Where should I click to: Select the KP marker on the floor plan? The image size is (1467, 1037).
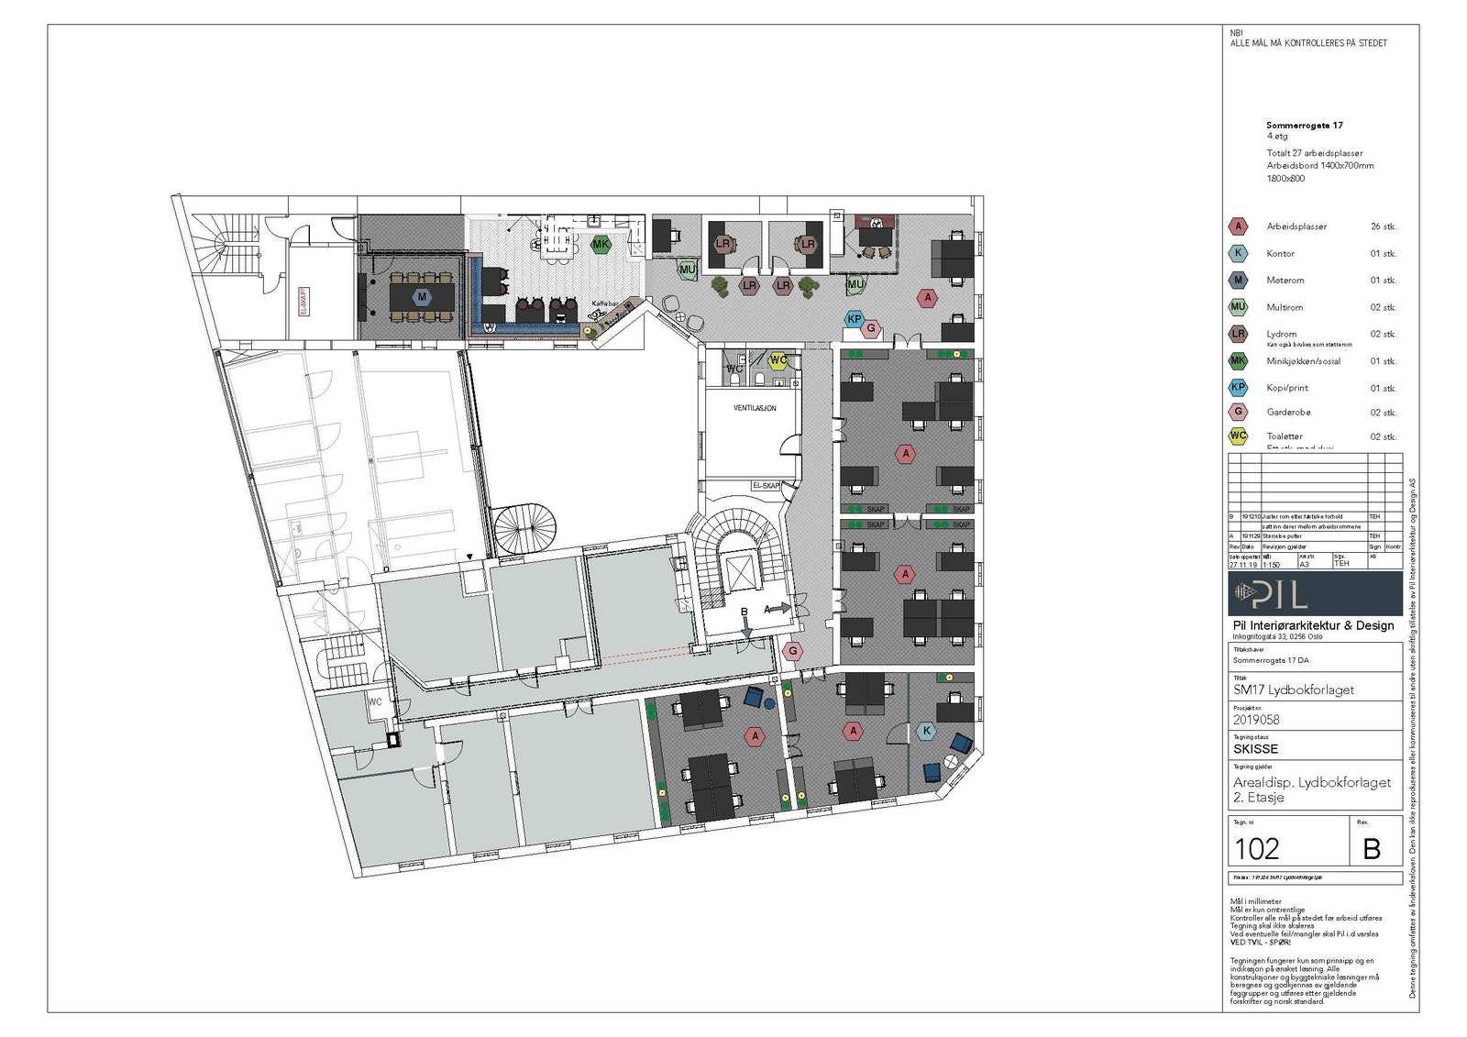point(855,319)
